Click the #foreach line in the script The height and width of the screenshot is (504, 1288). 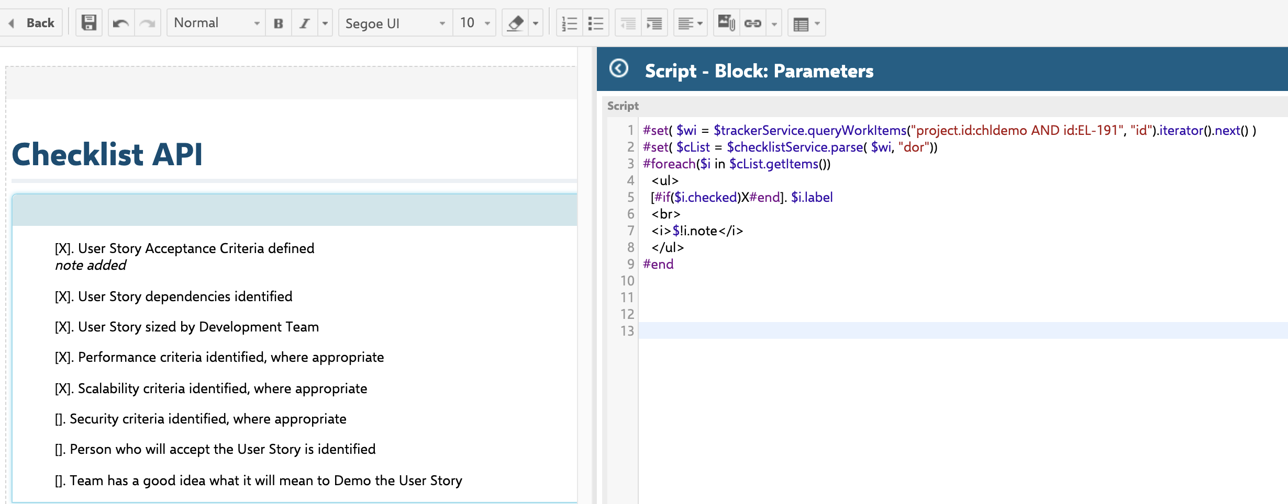tap(737, 164)
